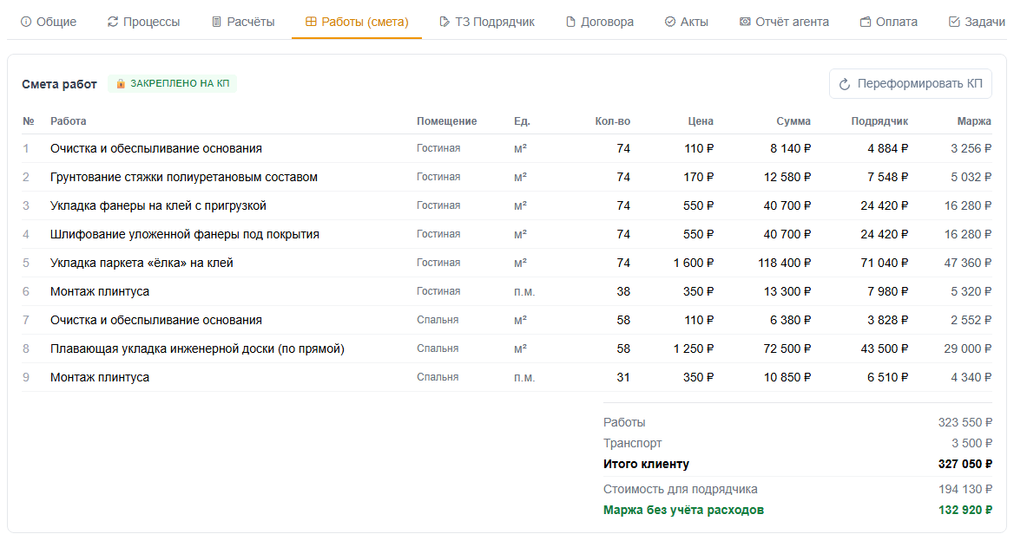The height and width of the screenshot is (534, 1014).
Task: Open the Договора tab
Action: [600, 22]
